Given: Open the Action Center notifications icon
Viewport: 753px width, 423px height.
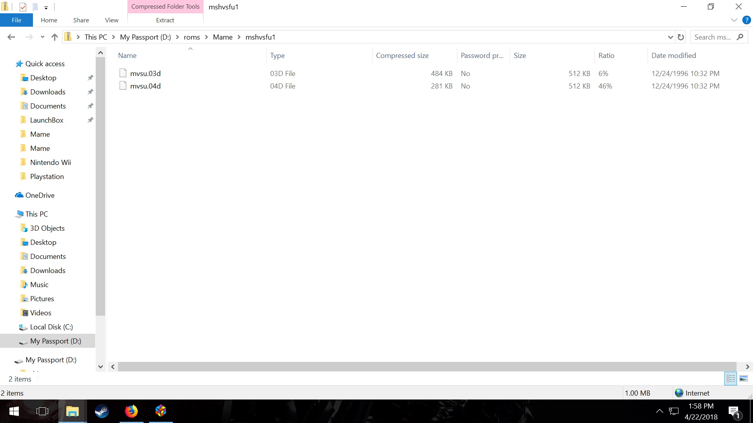Looking at the screenshot, I should click(734, 412).
